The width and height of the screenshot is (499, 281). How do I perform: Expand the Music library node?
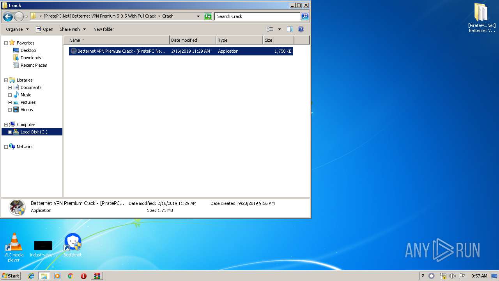10,95
